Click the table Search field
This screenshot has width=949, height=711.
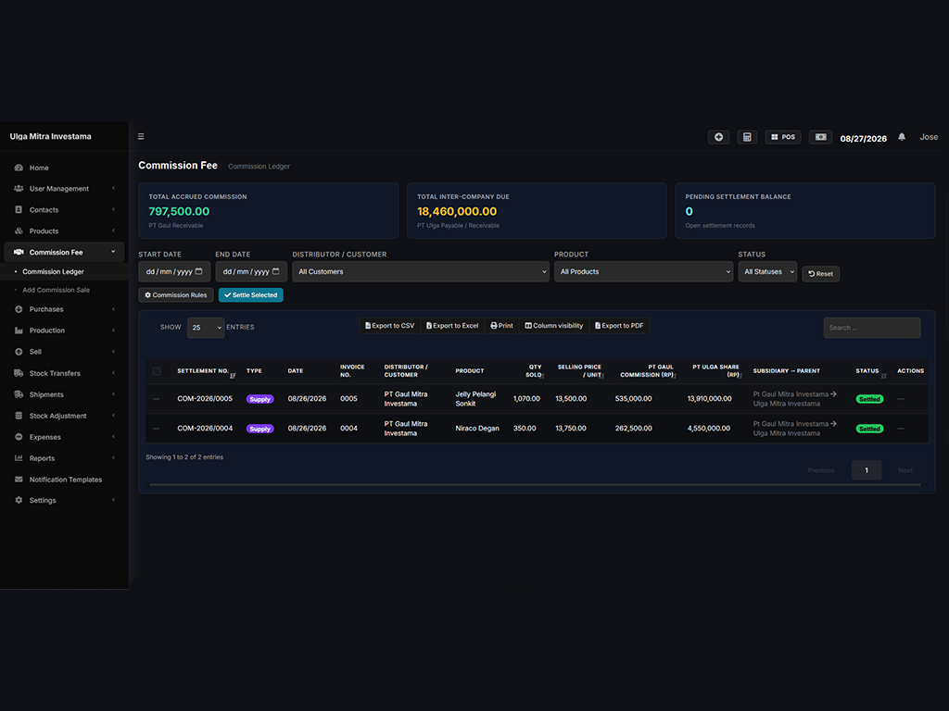[871, 328]
